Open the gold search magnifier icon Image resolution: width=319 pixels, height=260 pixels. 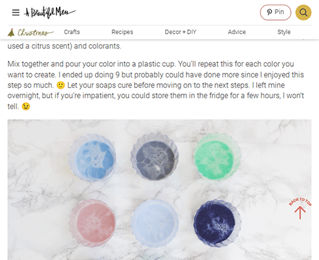point(303,12)
